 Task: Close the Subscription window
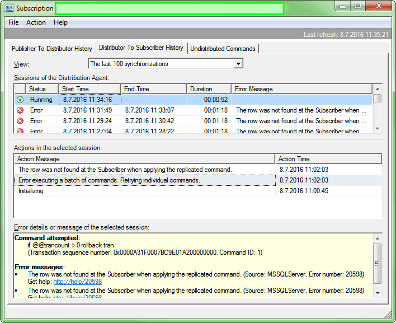click(x=379, y=6)
